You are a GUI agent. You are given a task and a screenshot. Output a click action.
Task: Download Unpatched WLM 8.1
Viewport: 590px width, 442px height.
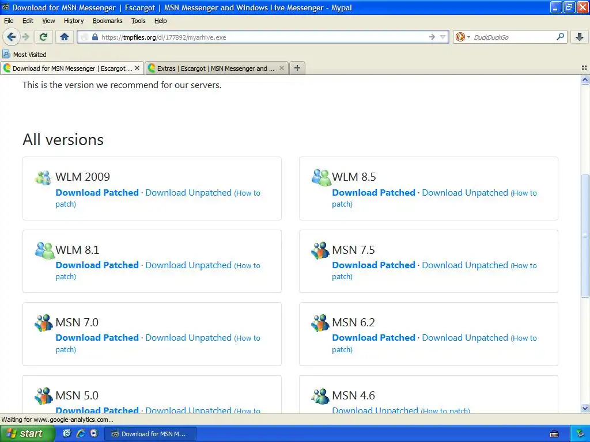point(188,265)
